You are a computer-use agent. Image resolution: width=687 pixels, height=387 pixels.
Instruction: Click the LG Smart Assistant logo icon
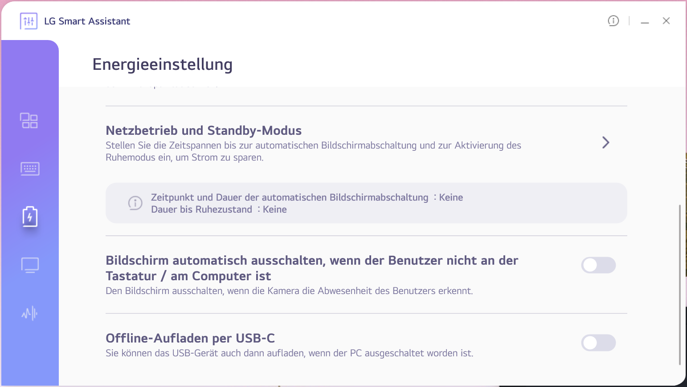(x=29, y=21)
